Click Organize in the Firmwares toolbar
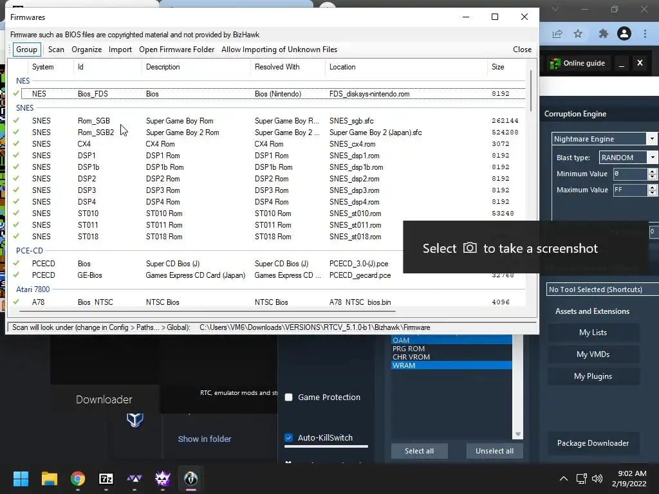Image resolution: width=659 pixels, height=494 pixels. (87, 50)
